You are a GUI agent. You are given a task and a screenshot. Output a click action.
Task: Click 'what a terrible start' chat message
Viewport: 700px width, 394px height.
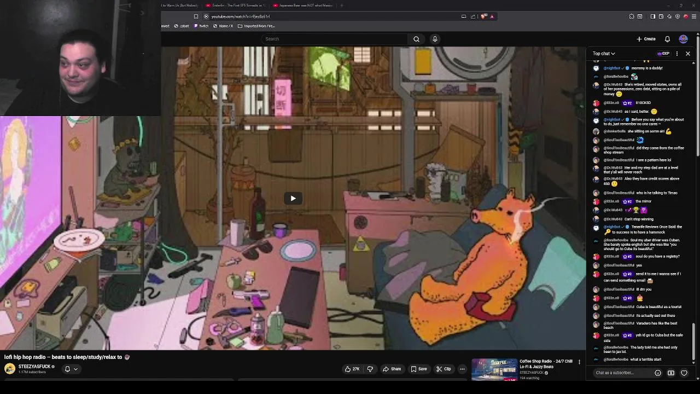tap(646, 360)
